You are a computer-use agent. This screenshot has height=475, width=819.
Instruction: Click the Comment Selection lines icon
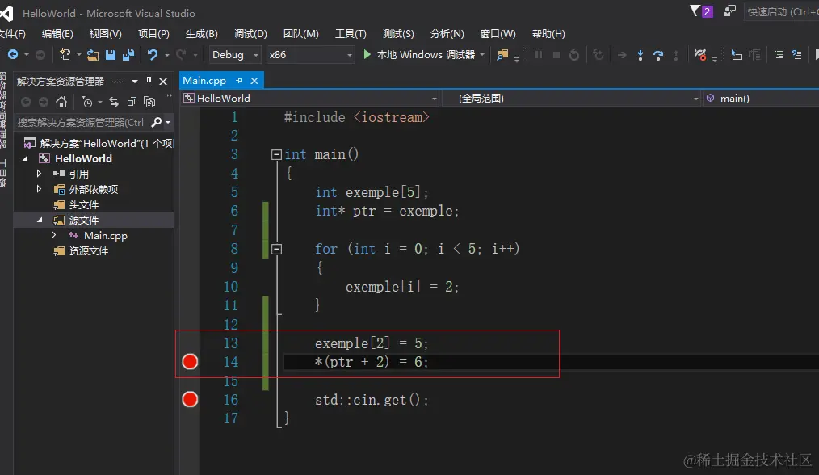779,54
